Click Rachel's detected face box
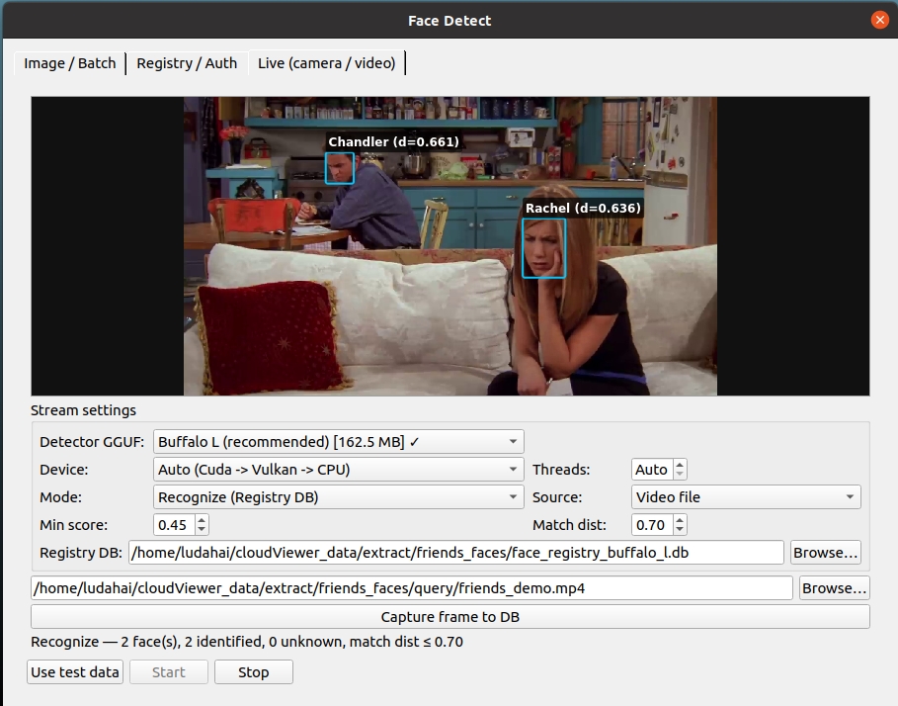The image size is (898, 706). pos(544,248)
